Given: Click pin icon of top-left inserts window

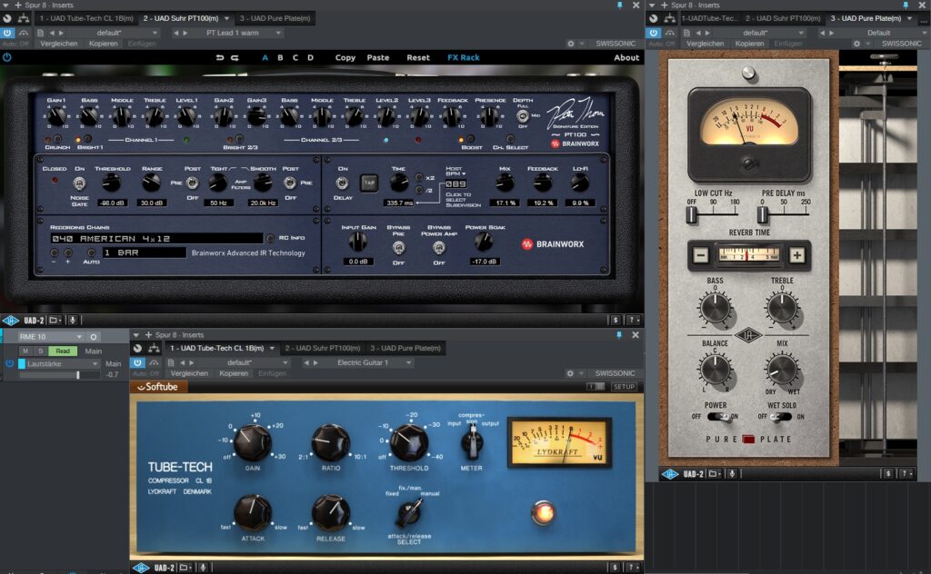Looking at the screenshot, I should tap(619, 5).
